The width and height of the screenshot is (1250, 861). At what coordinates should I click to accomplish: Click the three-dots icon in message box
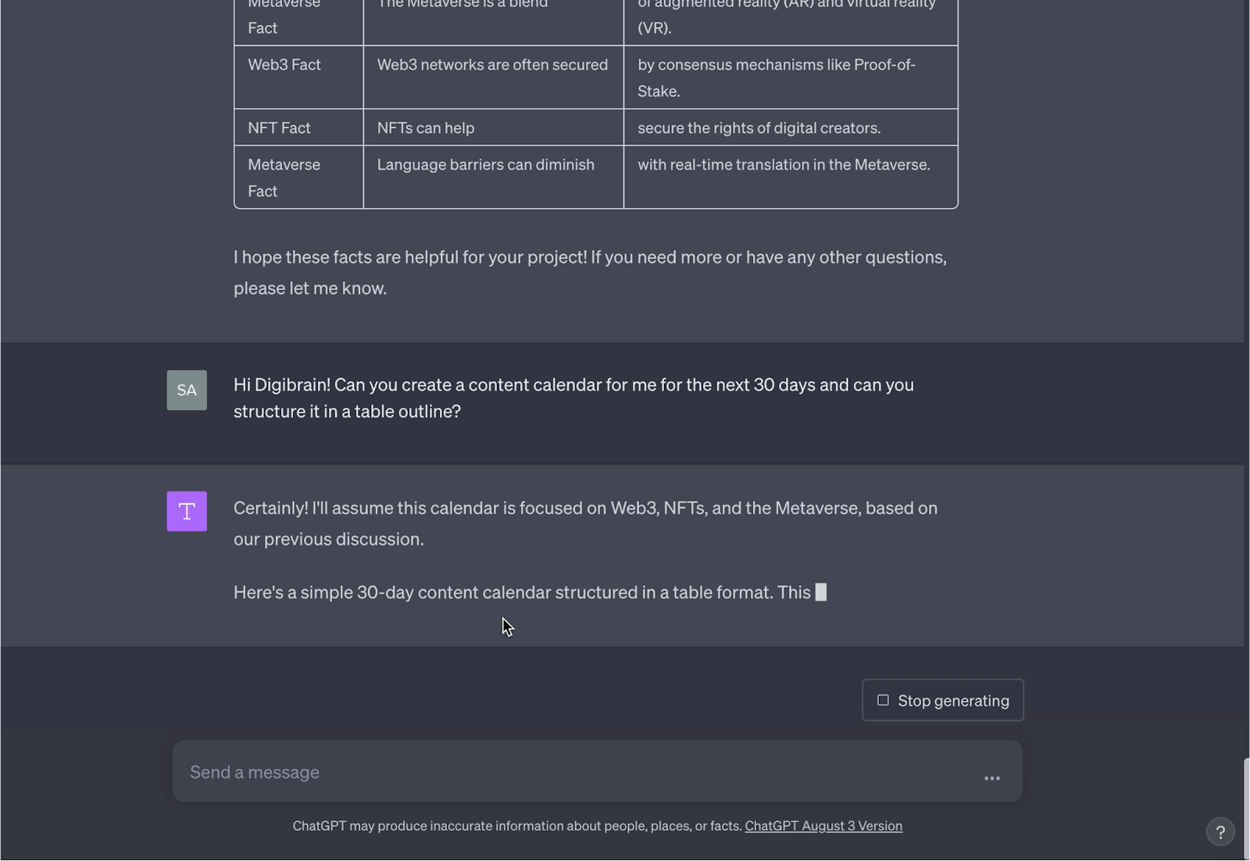pos(991,778)
